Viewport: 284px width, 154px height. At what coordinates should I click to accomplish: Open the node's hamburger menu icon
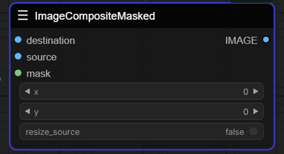[x=23, y=15]
